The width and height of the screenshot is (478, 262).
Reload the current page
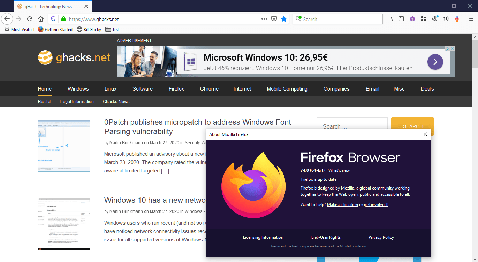tap(30, 19)
